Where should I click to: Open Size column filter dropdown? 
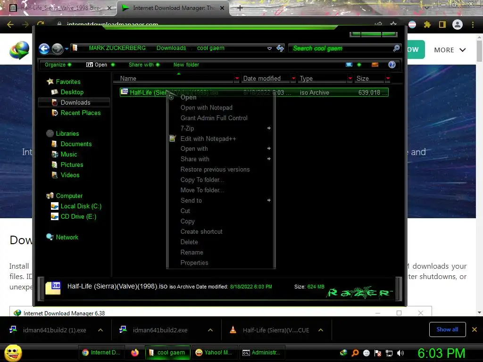388,79
